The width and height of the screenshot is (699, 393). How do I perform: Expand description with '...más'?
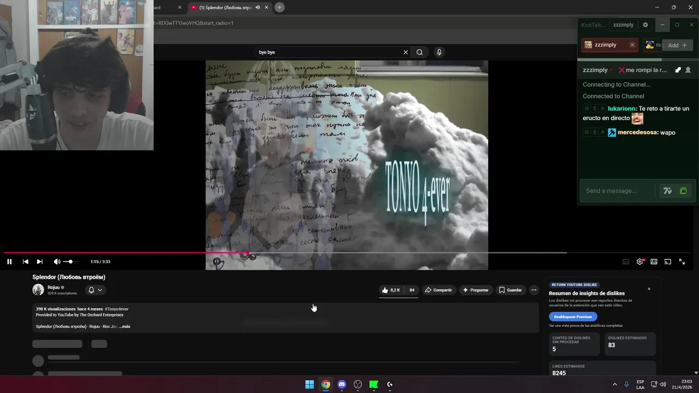(x=125, y=326)
